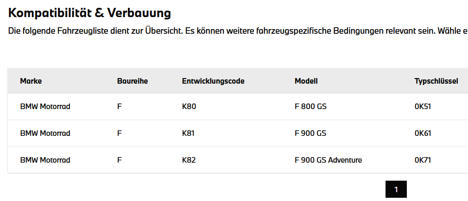Select development code K82
The image size is (468, 201).
click(189, 160)
